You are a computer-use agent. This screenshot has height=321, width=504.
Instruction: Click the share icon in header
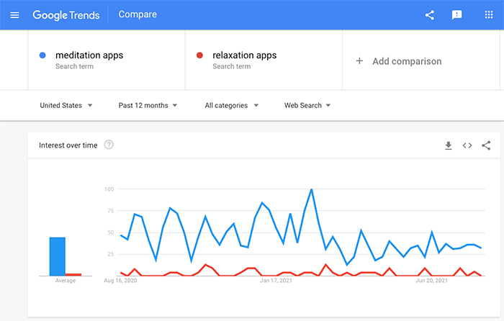click(x=430, y=14)
